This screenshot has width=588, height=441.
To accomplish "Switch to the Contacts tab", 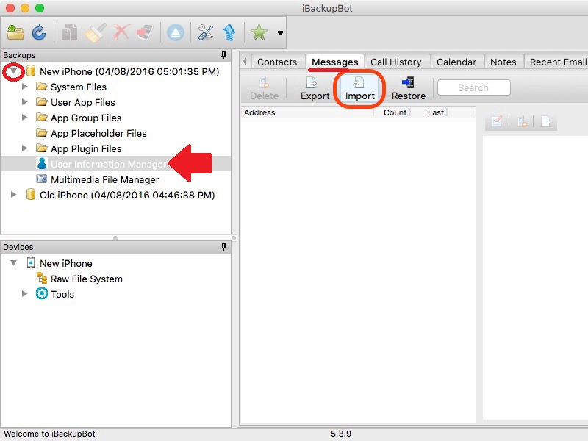I will (277, 62).
